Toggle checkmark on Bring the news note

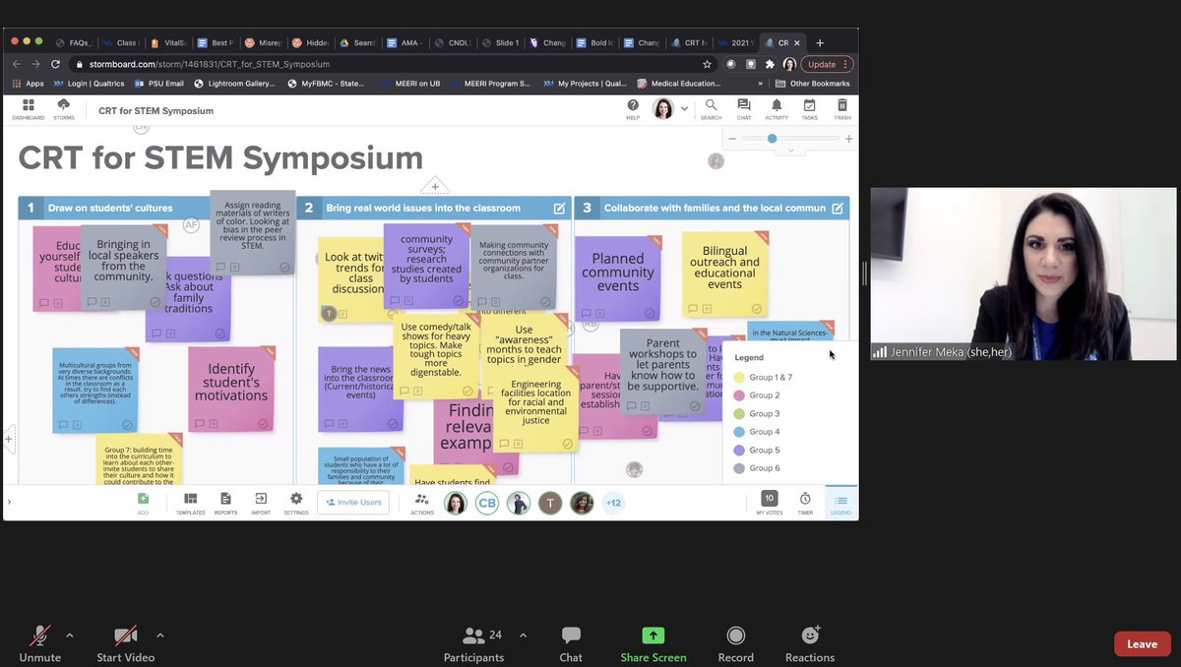(393, 424)
